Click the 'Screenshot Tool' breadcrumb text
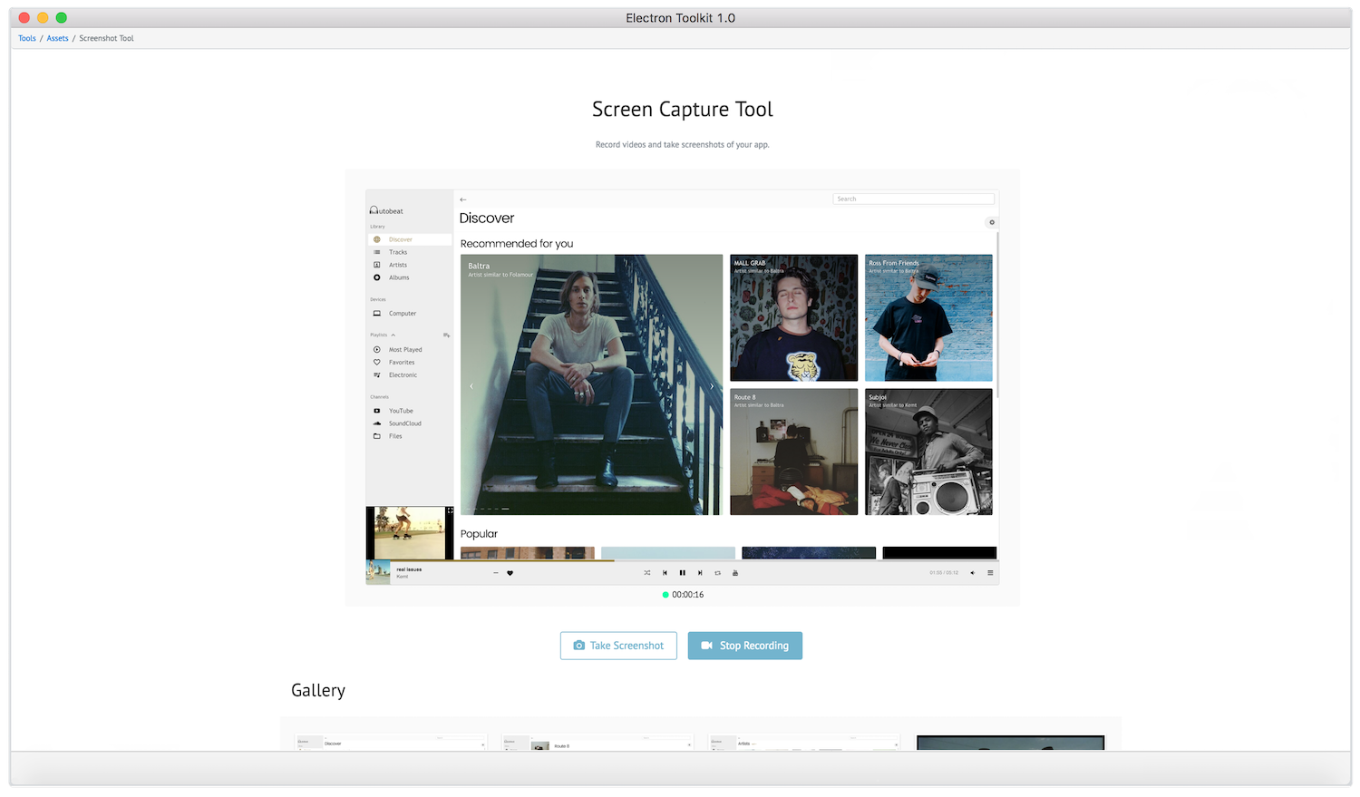Screen dimensions: 1360x797 pyautogui.click(x=106, y=38)
